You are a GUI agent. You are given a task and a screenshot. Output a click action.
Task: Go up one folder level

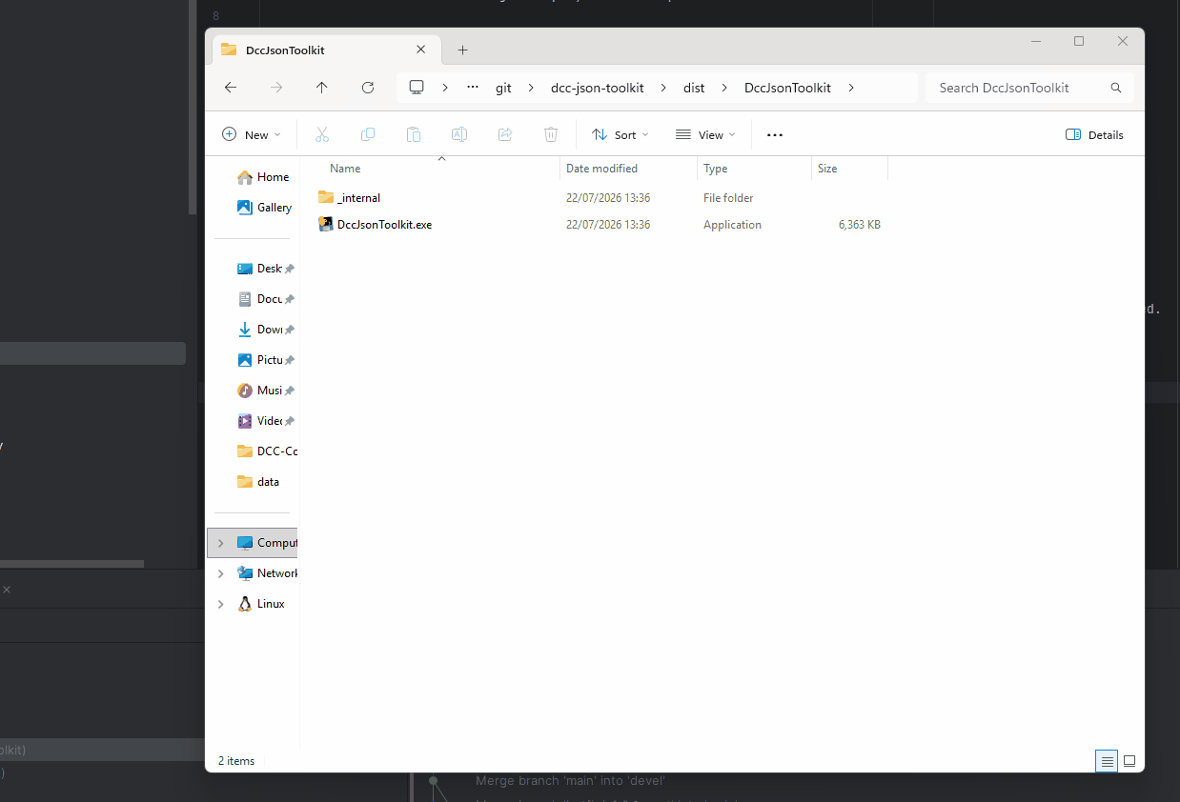(x=322, y=88)
